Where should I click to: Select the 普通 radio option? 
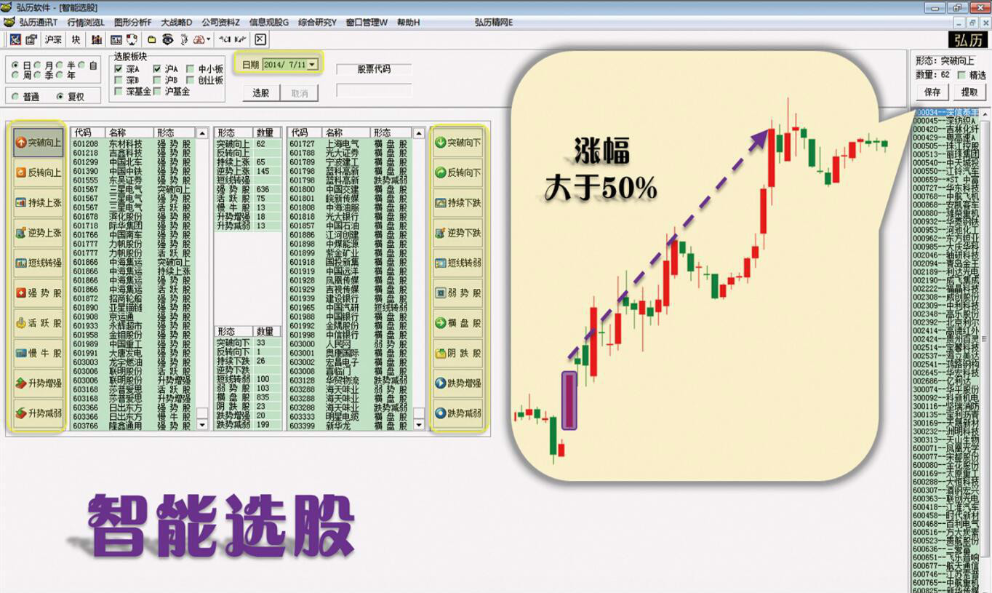click(x=17, y=97)
